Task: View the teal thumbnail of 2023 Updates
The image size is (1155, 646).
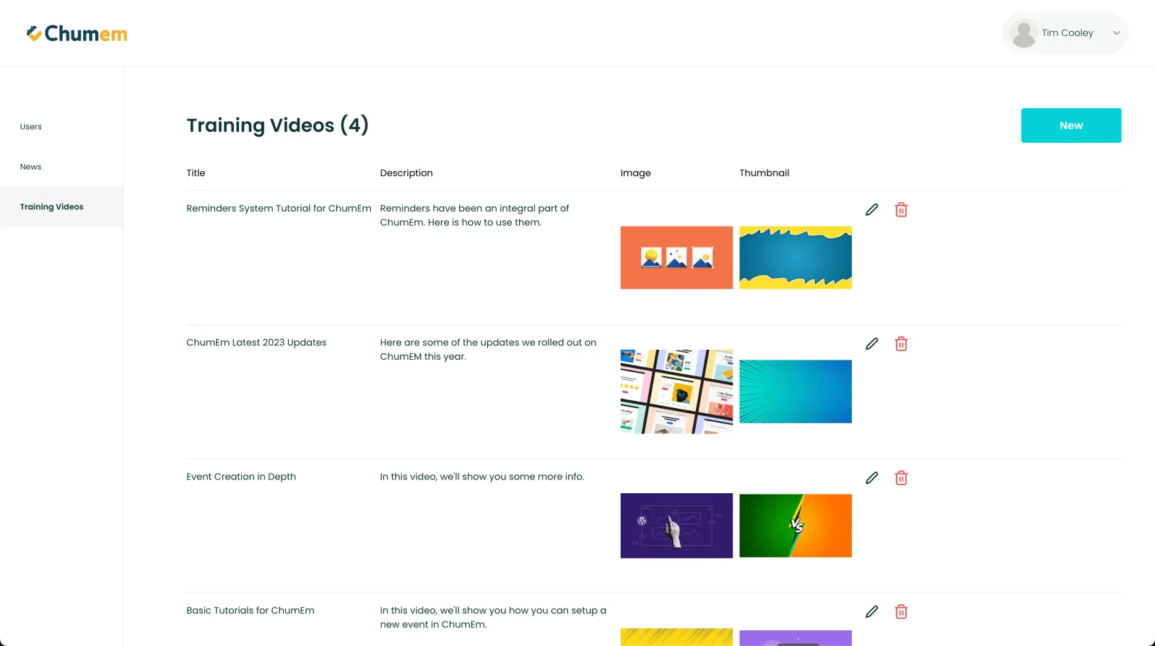Action: pos(796,391)
